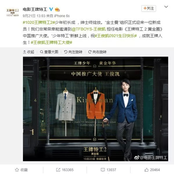Collapse the image with 收起

[29, 52]
